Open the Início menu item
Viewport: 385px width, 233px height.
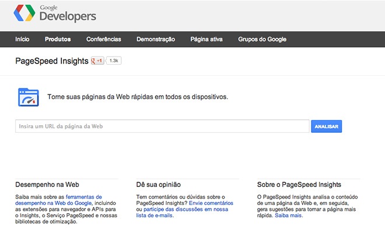[22, 39]
